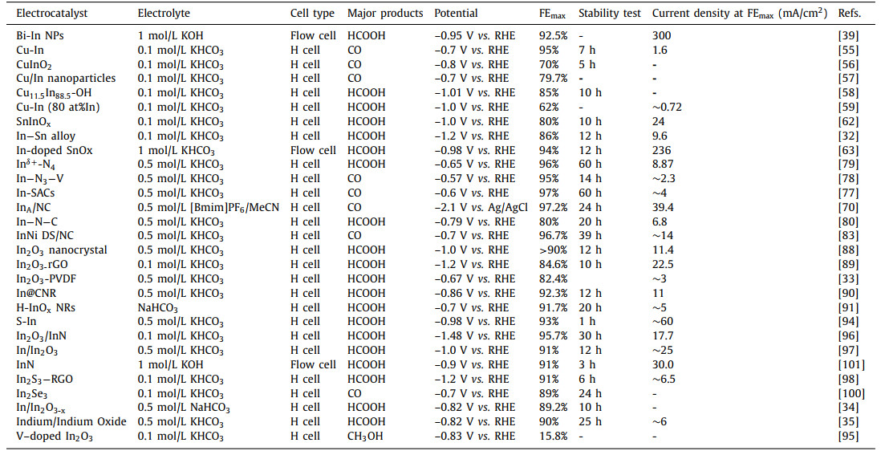Image resolution: width=889 pixels, height=455 pixels.
Task: Select the Potential column header
Action: (456, 14)
